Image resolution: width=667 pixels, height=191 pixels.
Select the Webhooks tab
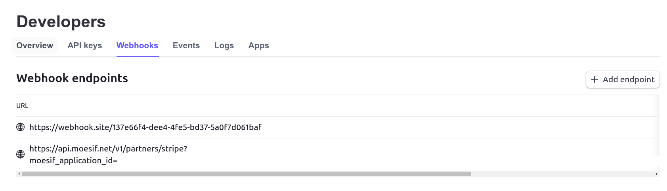click(x=137, y=45)
